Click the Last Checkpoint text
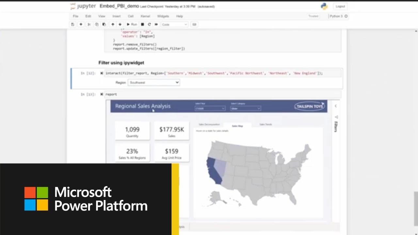Image resolution: width=418 pixels, height=235 pixels. tap(168, 7)
